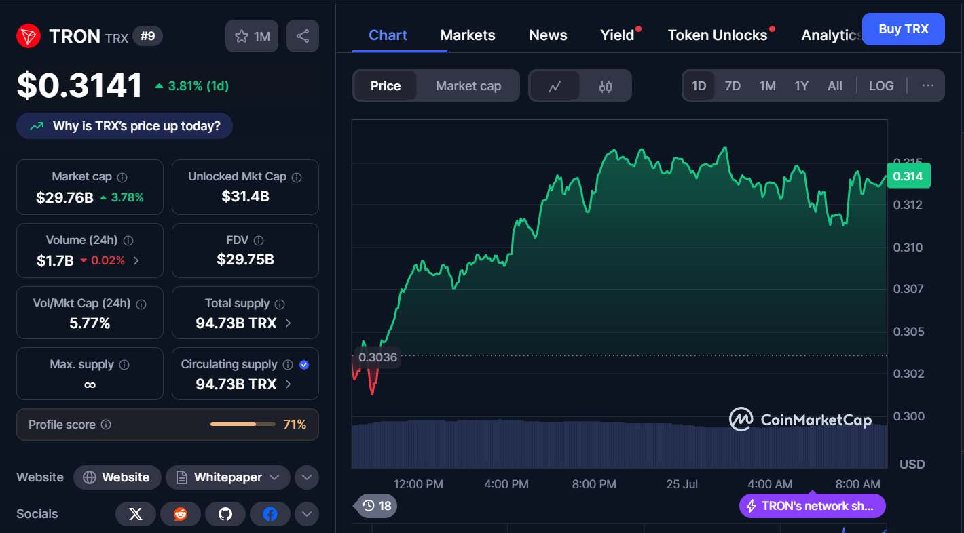
Task: Open the Chart tab
Action: (388, 35)
